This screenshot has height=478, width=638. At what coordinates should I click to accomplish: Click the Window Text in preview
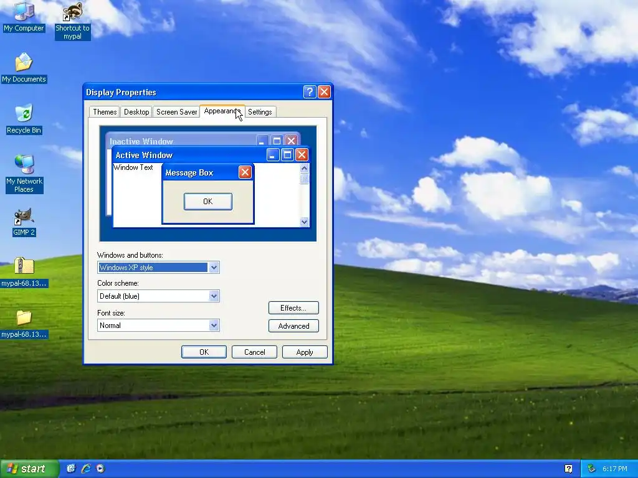(133, 167)
